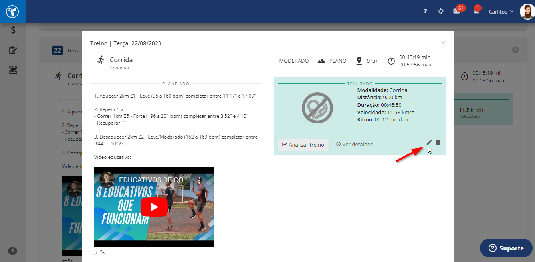Delete the completed workout via trash icon
This screenshot has height=262, width=535.
click(x=438, y=143)
